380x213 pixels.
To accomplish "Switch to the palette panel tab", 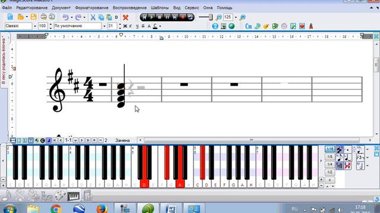I will click(60, 196).
